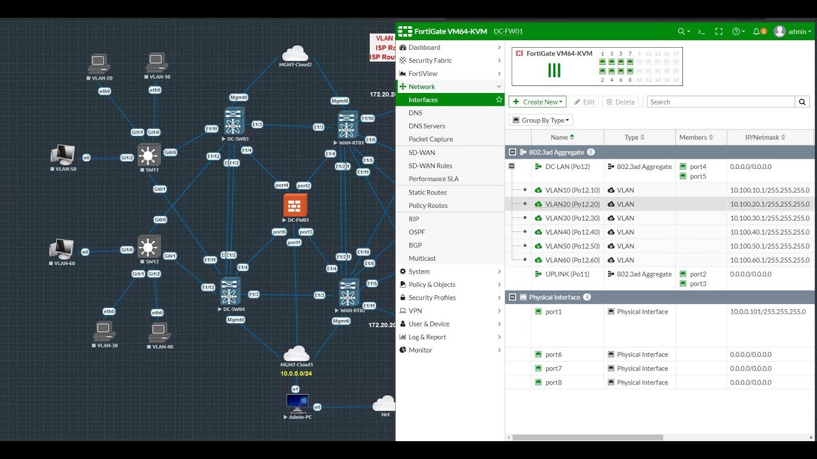Viewport: 817px width, 459px height.
Task: Select the VLAN-40 PC icon
Action: (x=160, y=333)
